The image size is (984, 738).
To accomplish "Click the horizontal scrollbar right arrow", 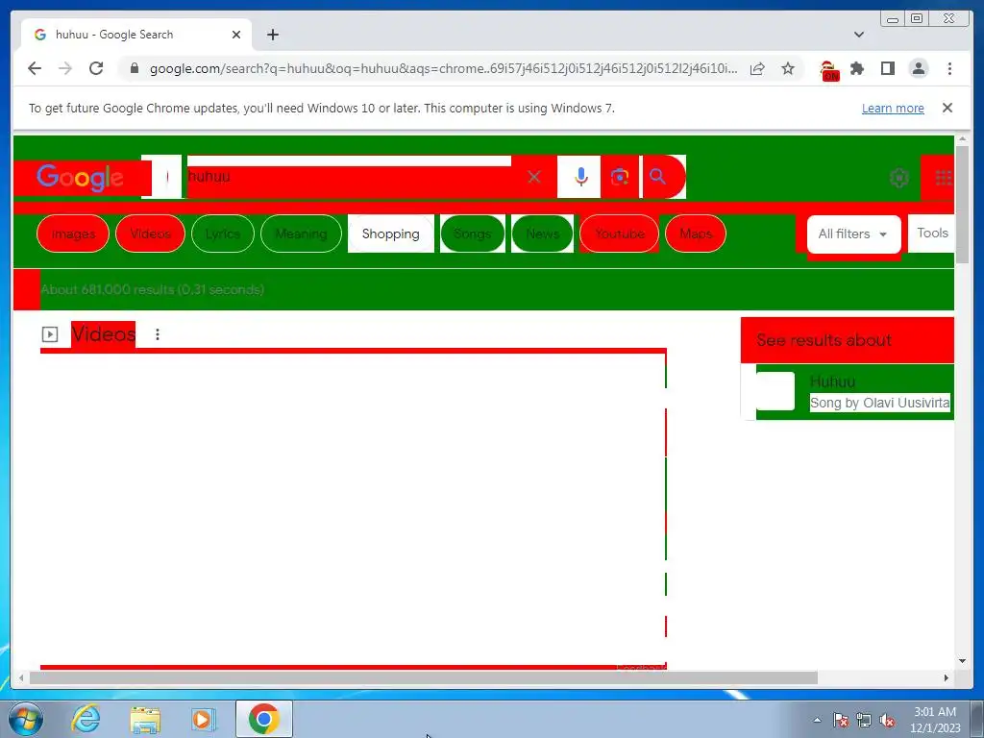I will 946,677.
